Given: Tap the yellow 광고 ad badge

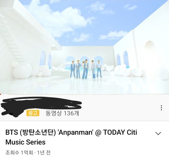Looking at the screenshot, I should [33, 113].
